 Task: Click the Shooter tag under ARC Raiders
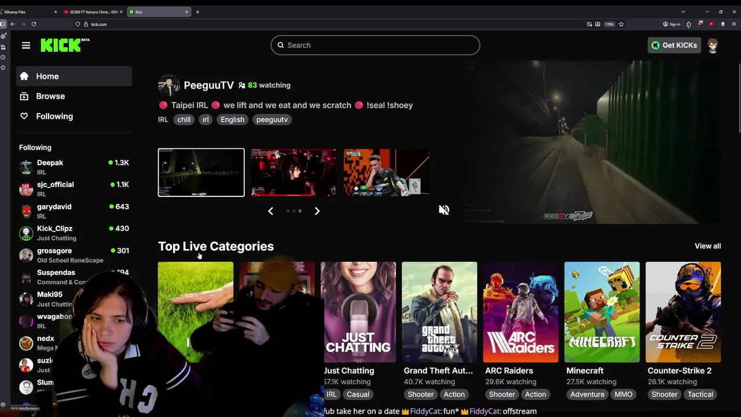pos(502,394)
